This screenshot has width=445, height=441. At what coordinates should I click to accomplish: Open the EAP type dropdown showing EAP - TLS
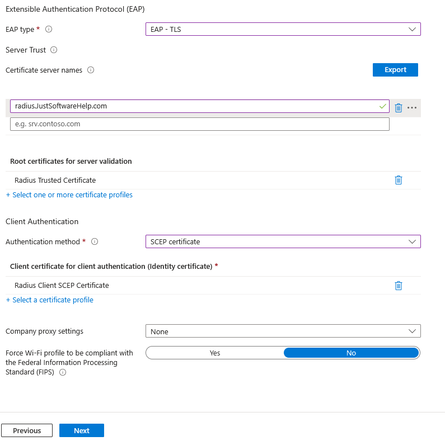(283, 29)
